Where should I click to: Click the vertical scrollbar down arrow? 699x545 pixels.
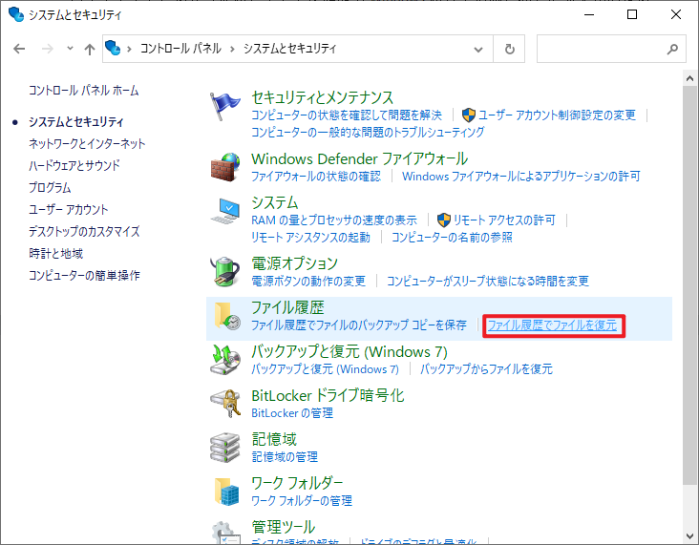[x=689, y=536]
